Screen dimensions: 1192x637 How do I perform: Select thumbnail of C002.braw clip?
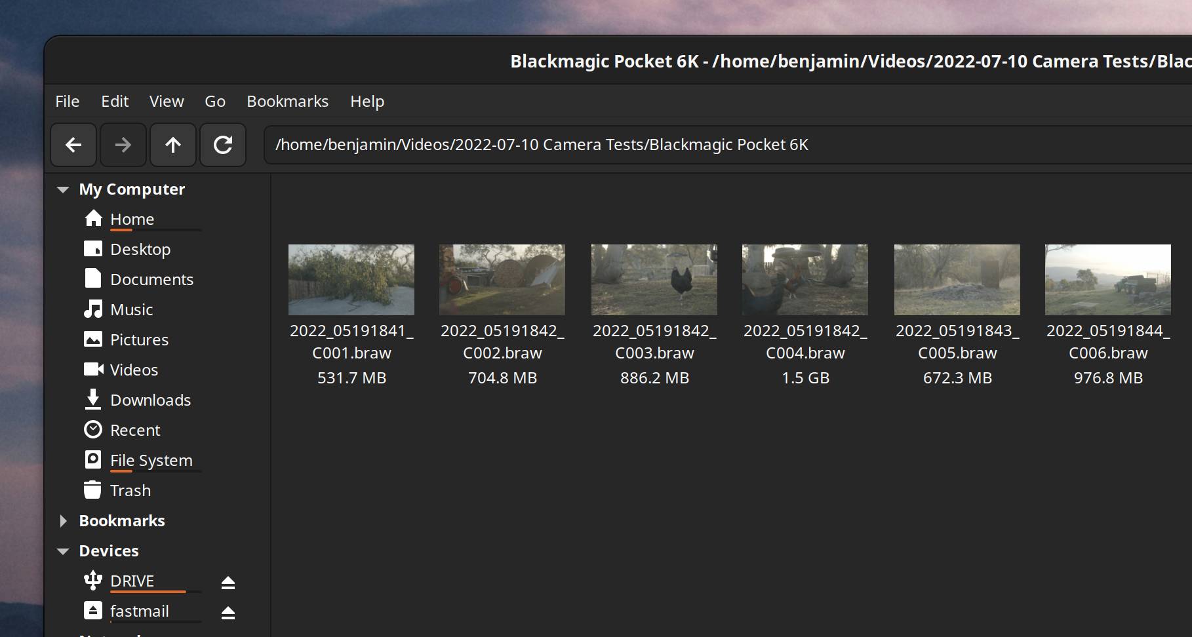[x=502, y=280]
